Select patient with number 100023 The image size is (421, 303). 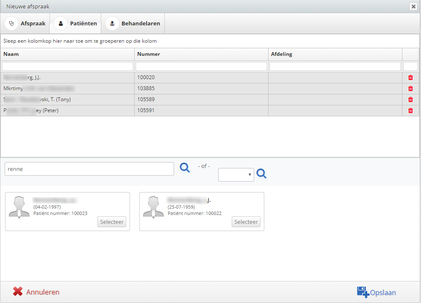tap(112, 222)
